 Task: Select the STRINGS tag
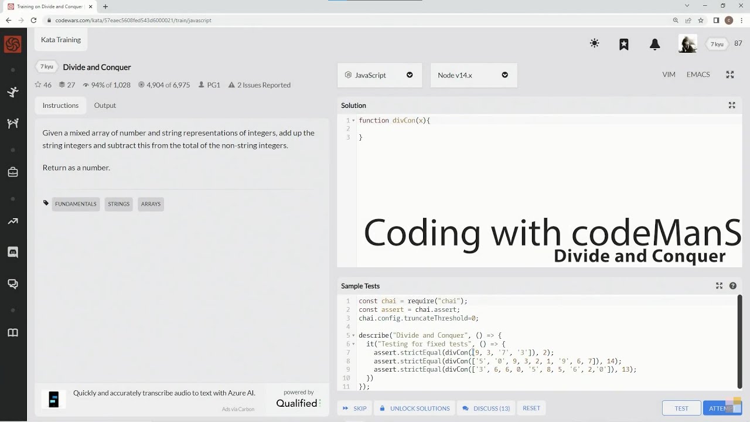tap(118, 204)
